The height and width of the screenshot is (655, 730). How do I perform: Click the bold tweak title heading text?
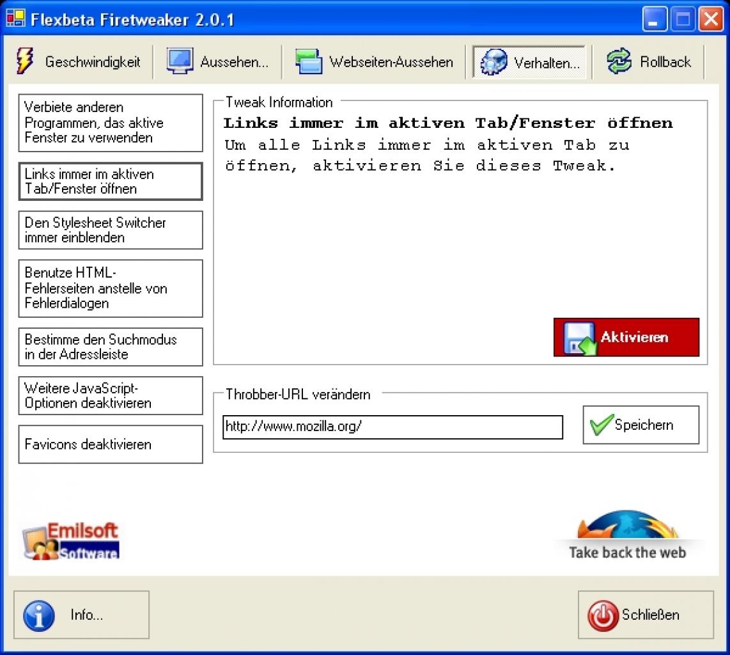pos(448,123)
